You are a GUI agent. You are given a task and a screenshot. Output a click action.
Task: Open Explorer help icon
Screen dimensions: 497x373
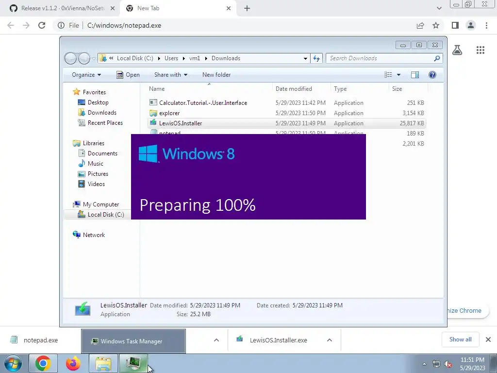click(432, 75)
